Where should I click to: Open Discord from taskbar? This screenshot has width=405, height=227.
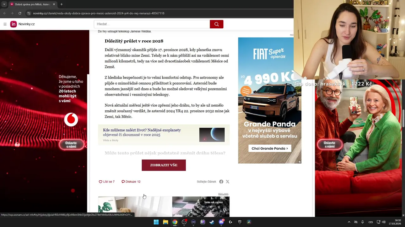221,222
